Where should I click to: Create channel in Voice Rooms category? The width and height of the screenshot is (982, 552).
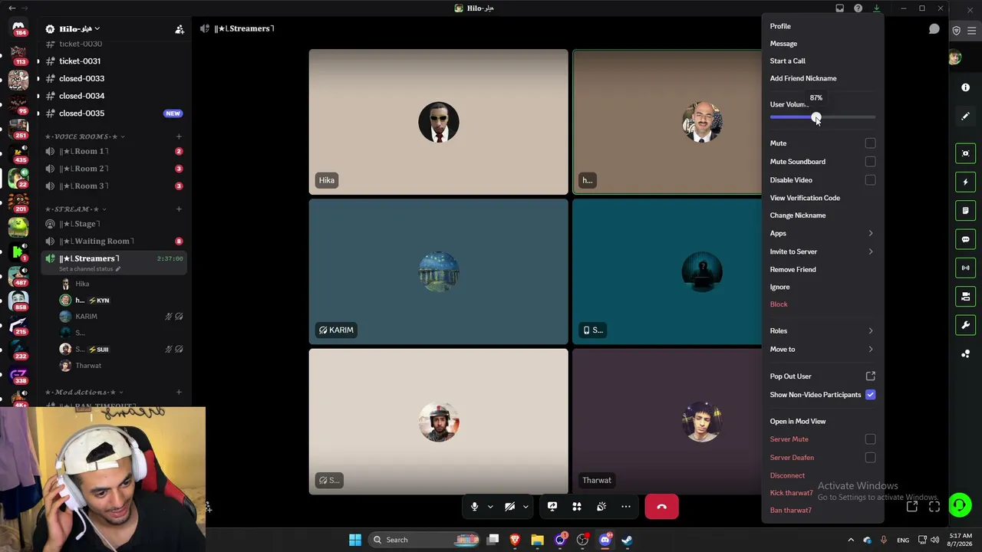tap(179, 136)
